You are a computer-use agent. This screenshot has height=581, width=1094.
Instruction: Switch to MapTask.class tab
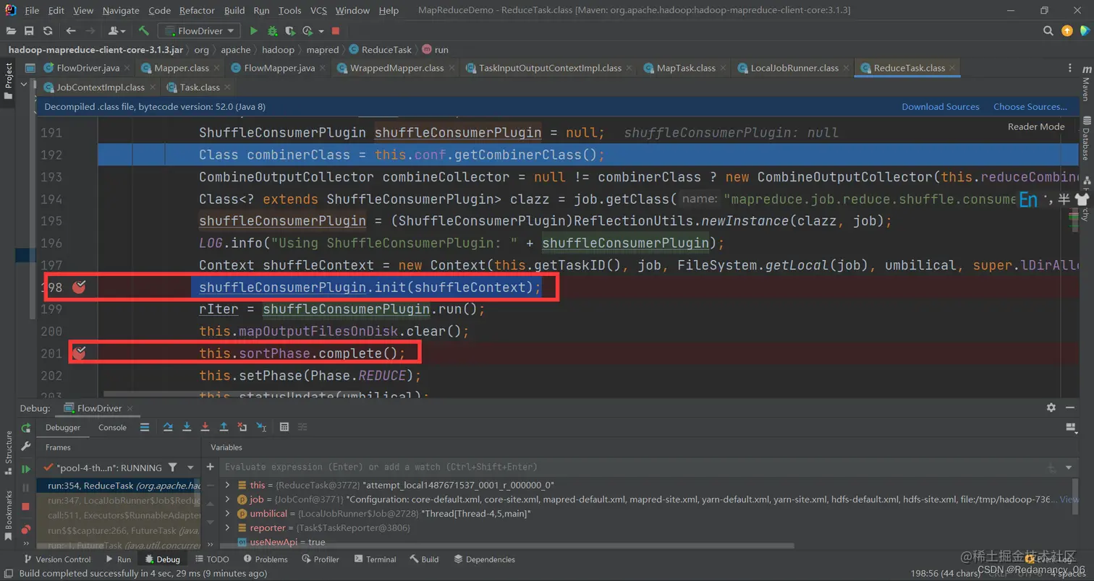[x=686, y=68]
